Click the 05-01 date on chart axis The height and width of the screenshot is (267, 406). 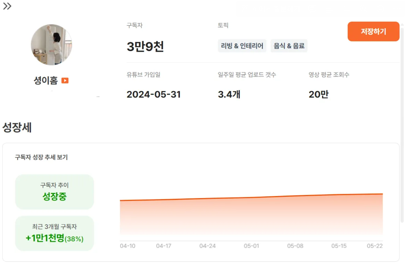(251, 246)
